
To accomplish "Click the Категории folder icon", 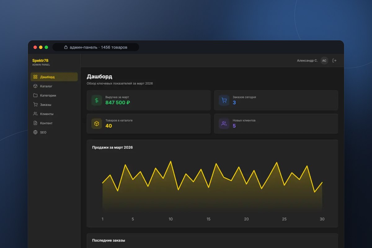I will (35, 95).
